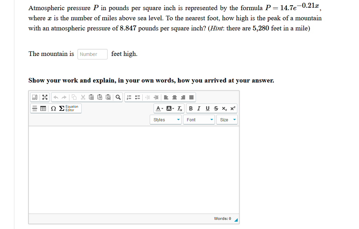Open the Size dropdown

click(x=227, y=120)
